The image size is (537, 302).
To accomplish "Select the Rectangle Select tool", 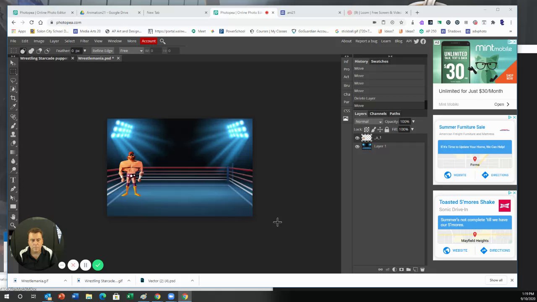I will [x=13, y=72].
